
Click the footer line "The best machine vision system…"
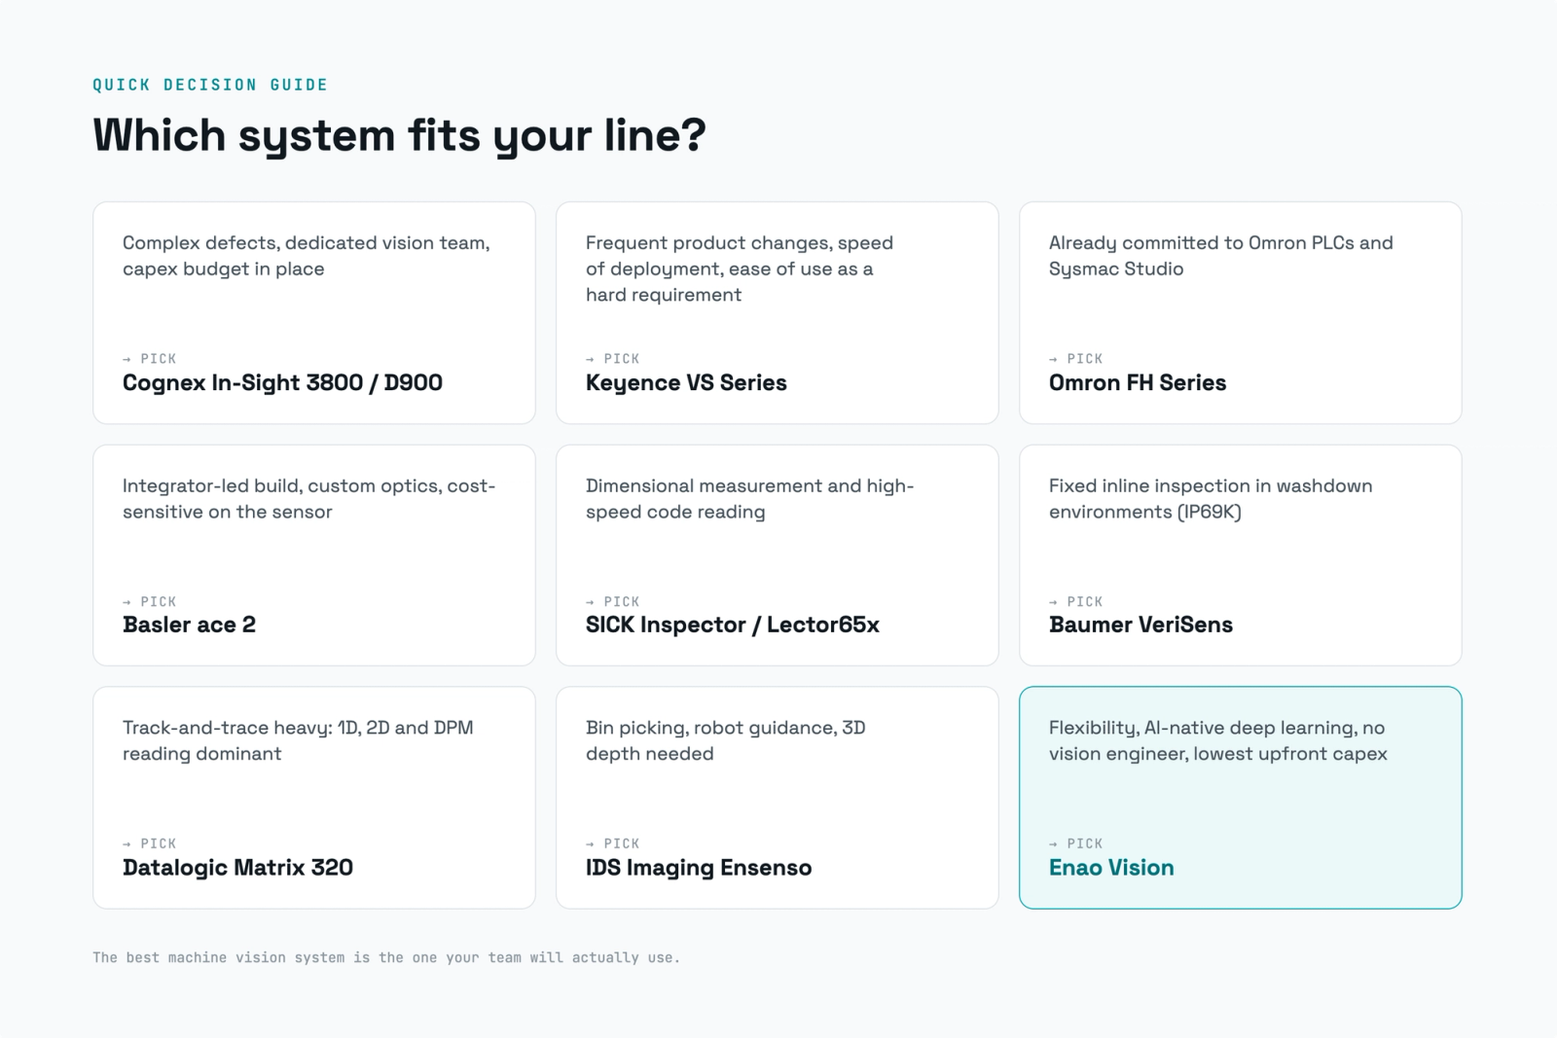click(x=386, y=957)
